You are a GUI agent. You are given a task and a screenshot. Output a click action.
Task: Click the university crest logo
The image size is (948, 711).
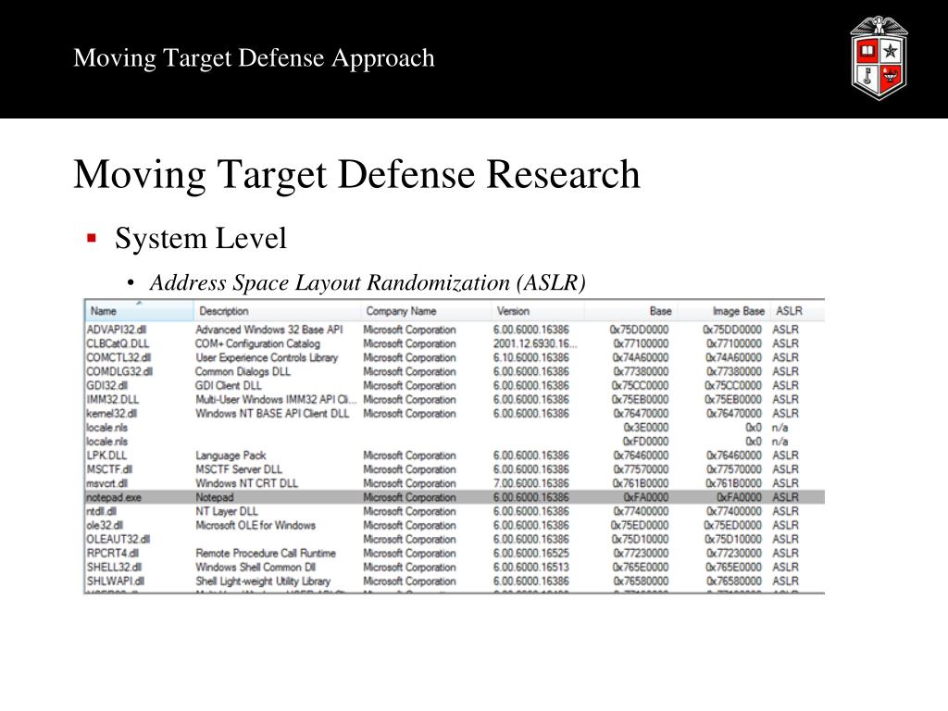tap(879, 58)
